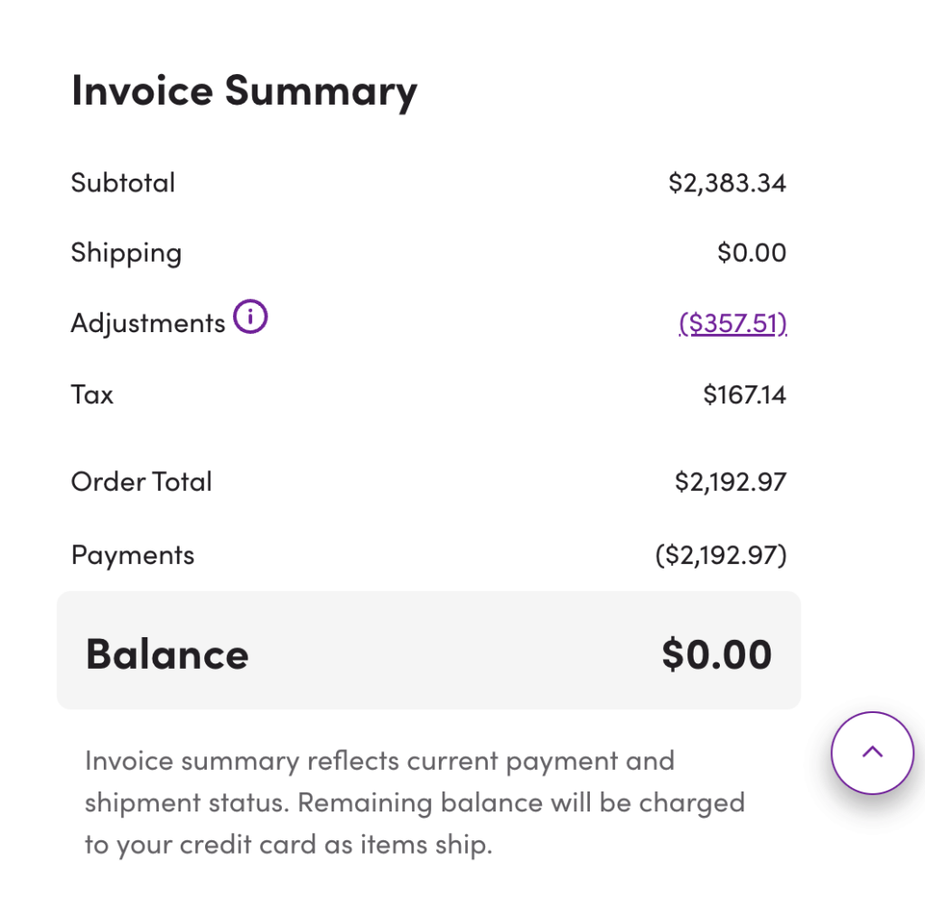This screenshot has width=925, height=917.
Task: Select the $167.14 tax amount
Action: [744, 394]
